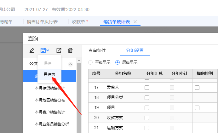Click the 2021-07-27 date in header
Viewport: 218px width, 133px height.
coord(36,9)
